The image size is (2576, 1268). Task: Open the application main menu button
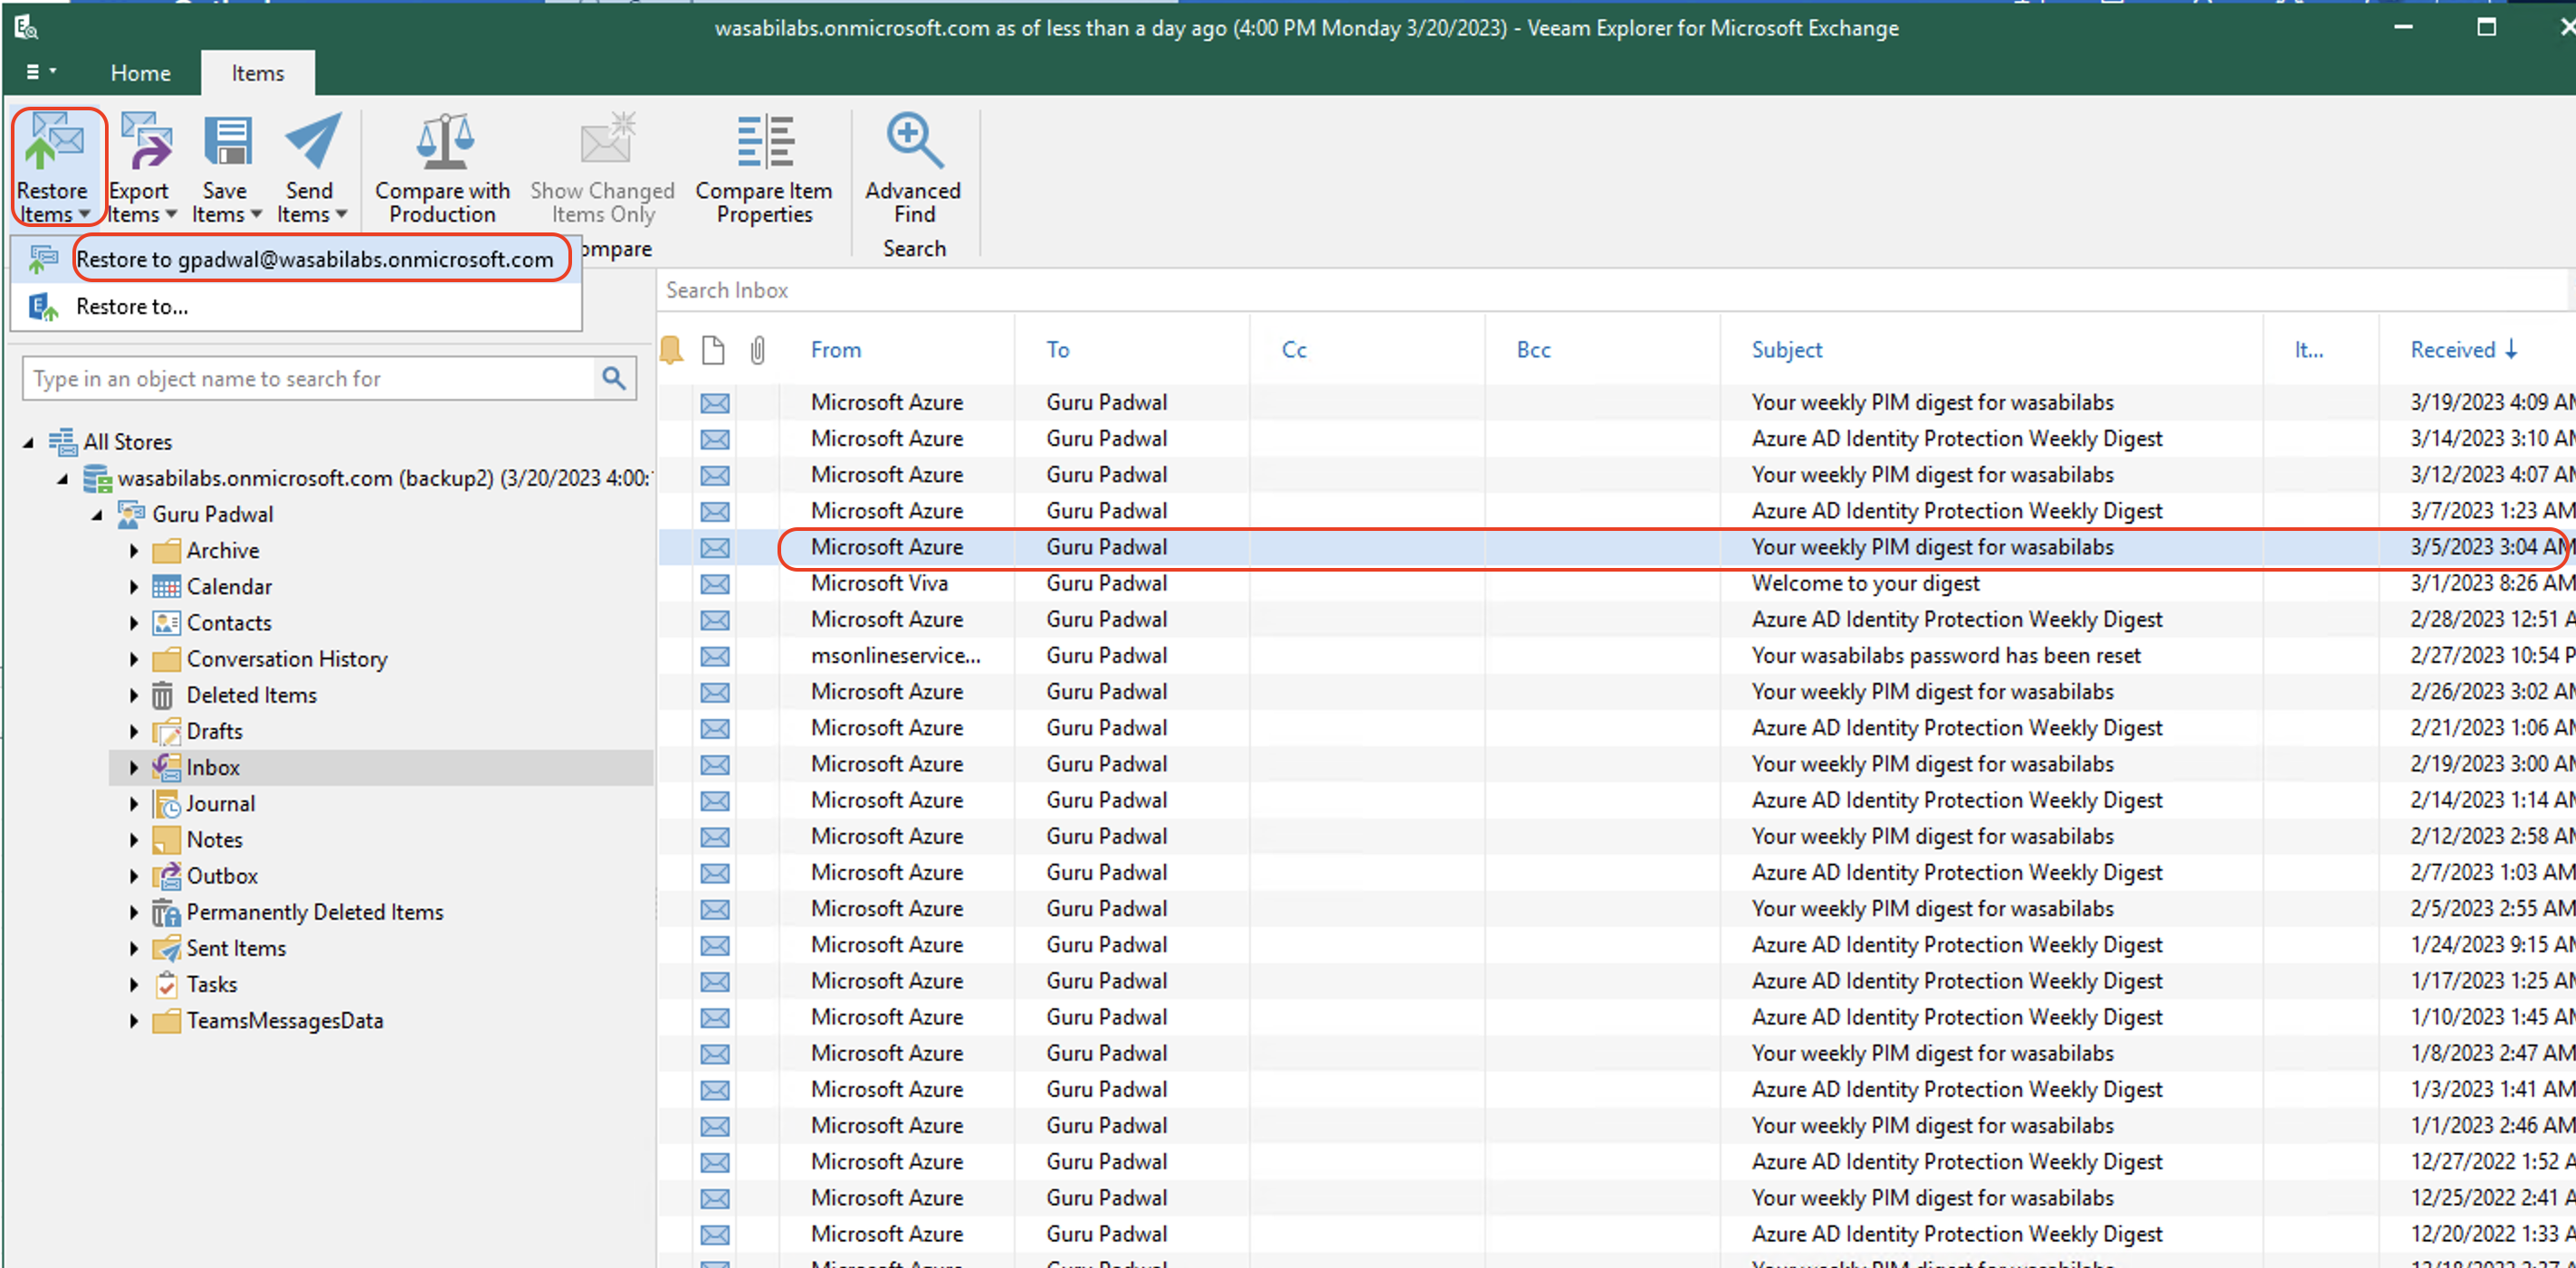[40, 72]
